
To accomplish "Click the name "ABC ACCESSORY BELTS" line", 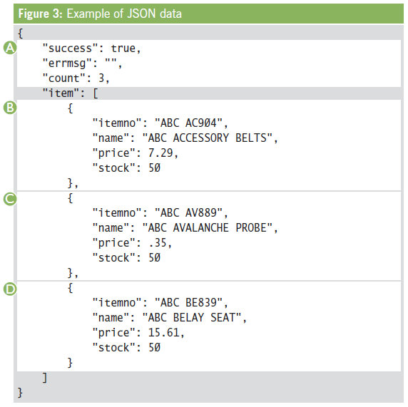I will coord(185,138).
